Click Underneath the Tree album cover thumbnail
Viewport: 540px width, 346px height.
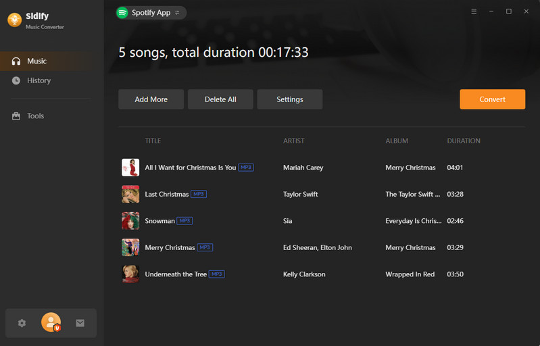(x=130, y=274)
